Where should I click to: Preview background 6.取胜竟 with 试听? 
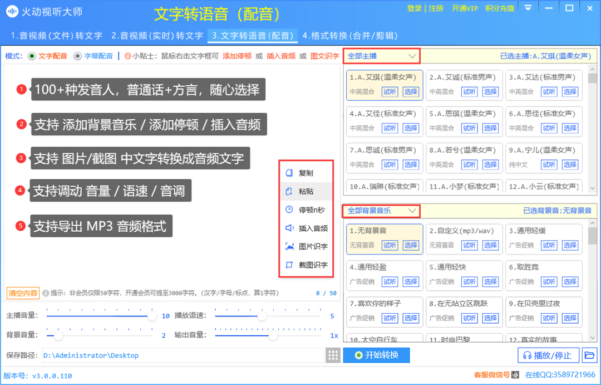click(x=549, y=282)
